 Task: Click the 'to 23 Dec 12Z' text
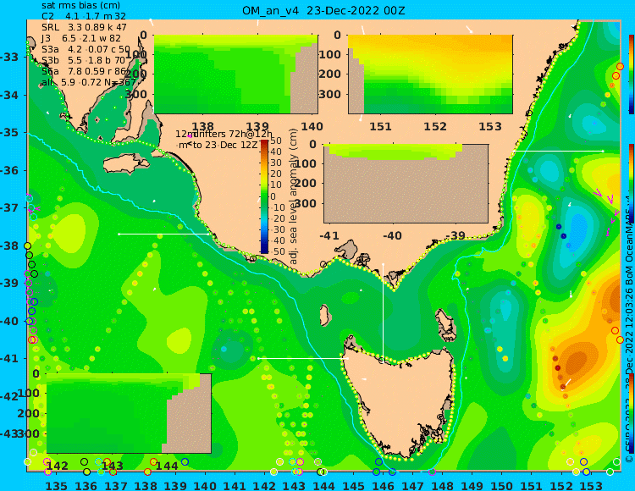tap(224, 145)
